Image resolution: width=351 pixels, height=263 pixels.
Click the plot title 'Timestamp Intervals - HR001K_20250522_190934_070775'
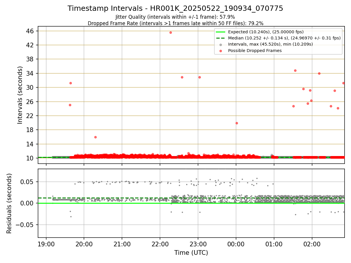tap(175, 8)
